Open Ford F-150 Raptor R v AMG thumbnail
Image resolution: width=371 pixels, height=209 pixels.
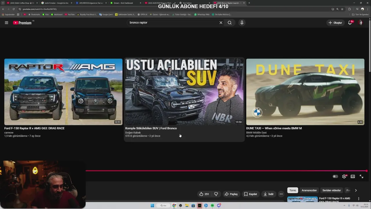63,92
